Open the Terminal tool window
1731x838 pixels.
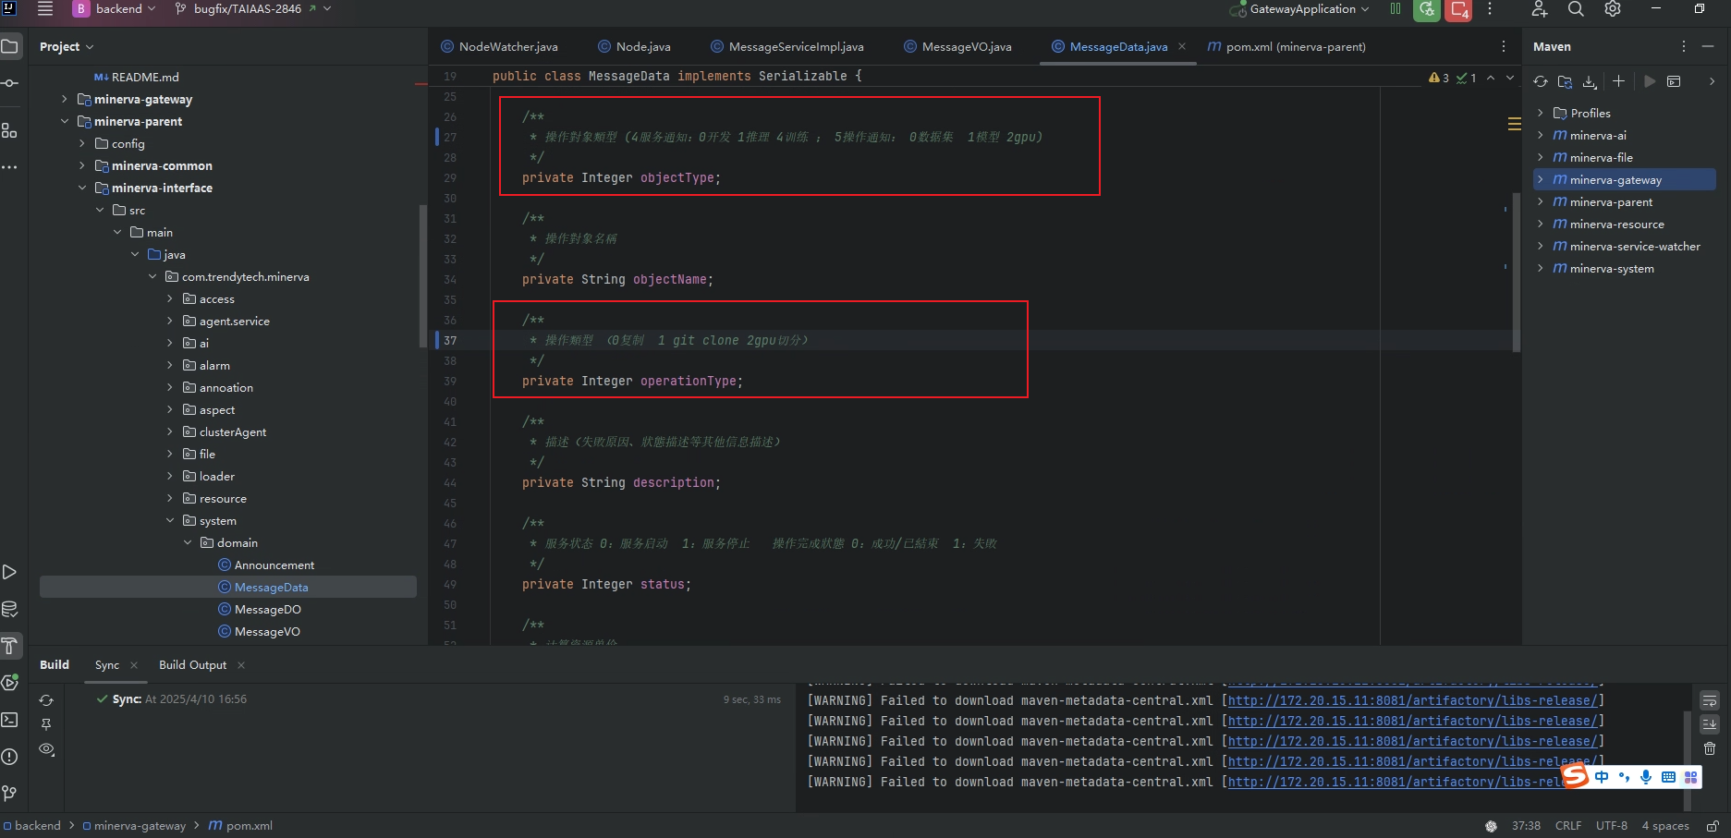coord(10,720)
